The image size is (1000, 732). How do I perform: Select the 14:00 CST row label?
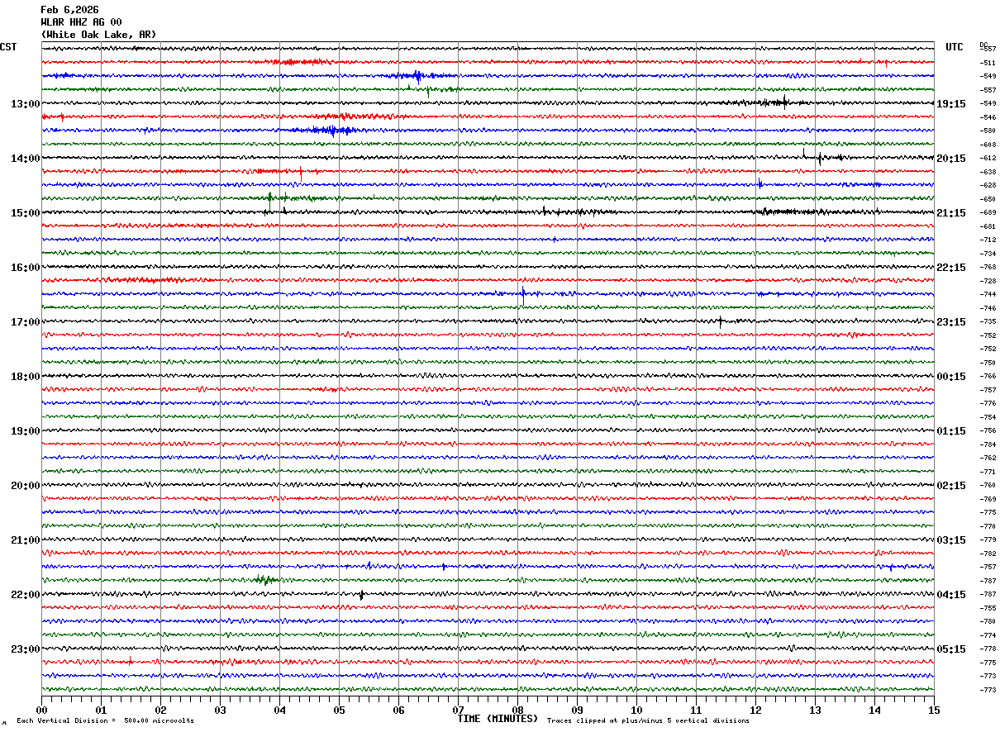(26, 159)
